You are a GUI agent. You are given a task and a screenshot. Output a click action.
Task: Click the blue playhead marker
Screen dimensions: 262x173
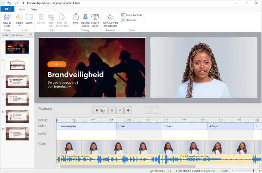pos(57,120)
